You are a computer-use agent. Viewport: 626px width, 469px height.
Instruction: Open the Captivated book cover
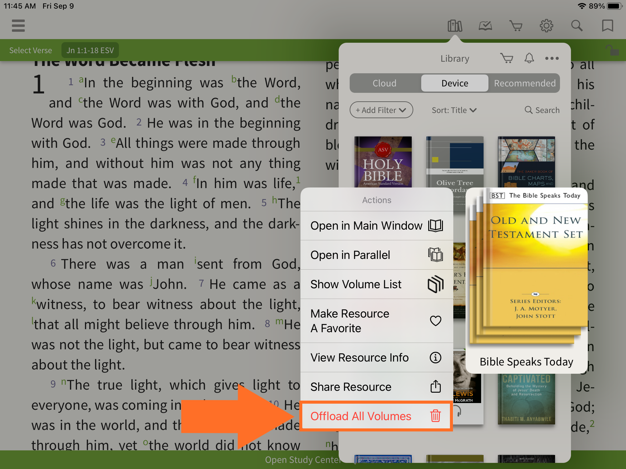(x=526, y=398)
